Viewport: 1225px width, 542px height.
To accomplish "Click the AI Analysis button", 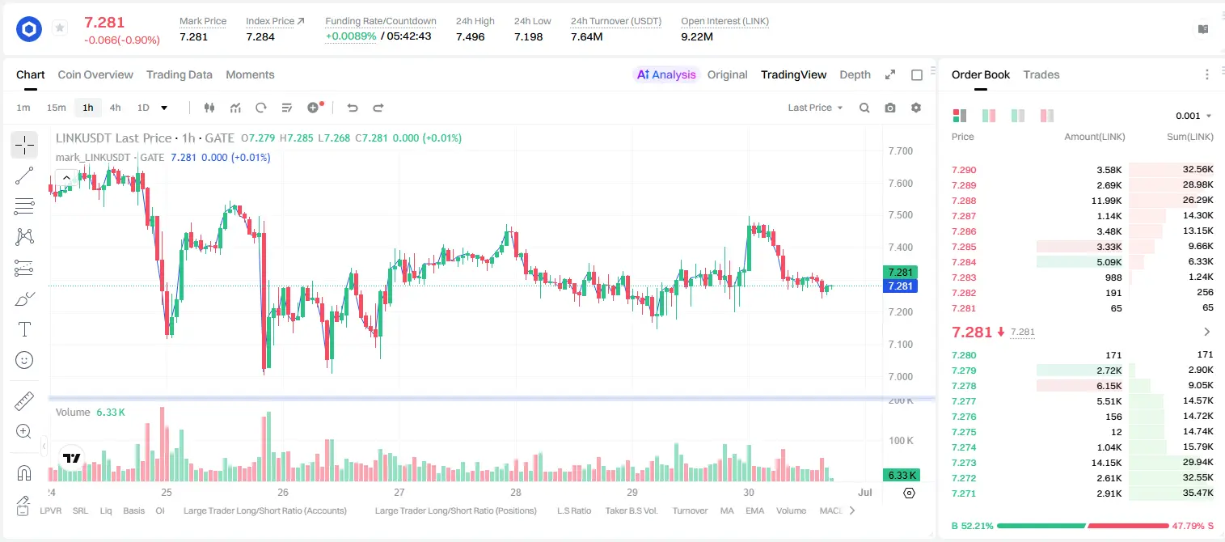I will [x=665, y=74].
